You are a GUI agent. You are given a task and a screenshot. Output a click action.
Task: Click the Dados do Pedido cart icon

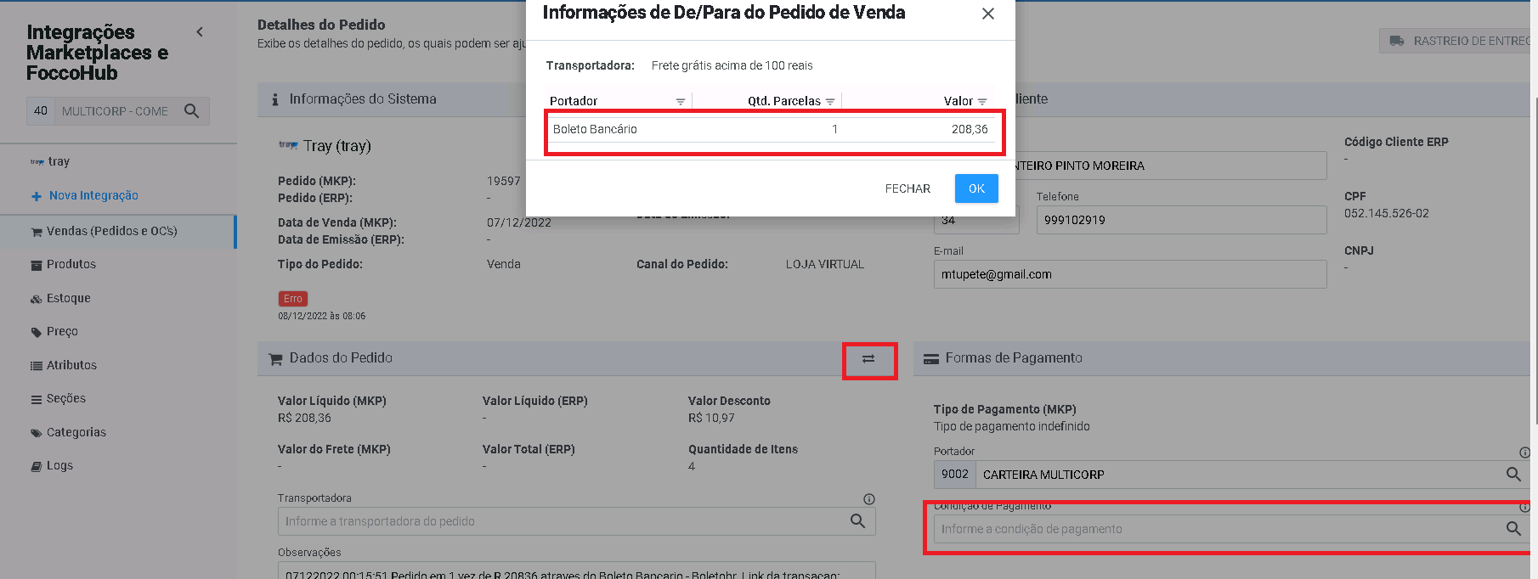[275, 359]
